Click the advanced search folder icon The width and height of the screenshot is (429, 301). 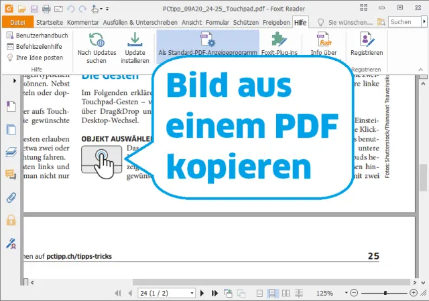coord(381,22)
